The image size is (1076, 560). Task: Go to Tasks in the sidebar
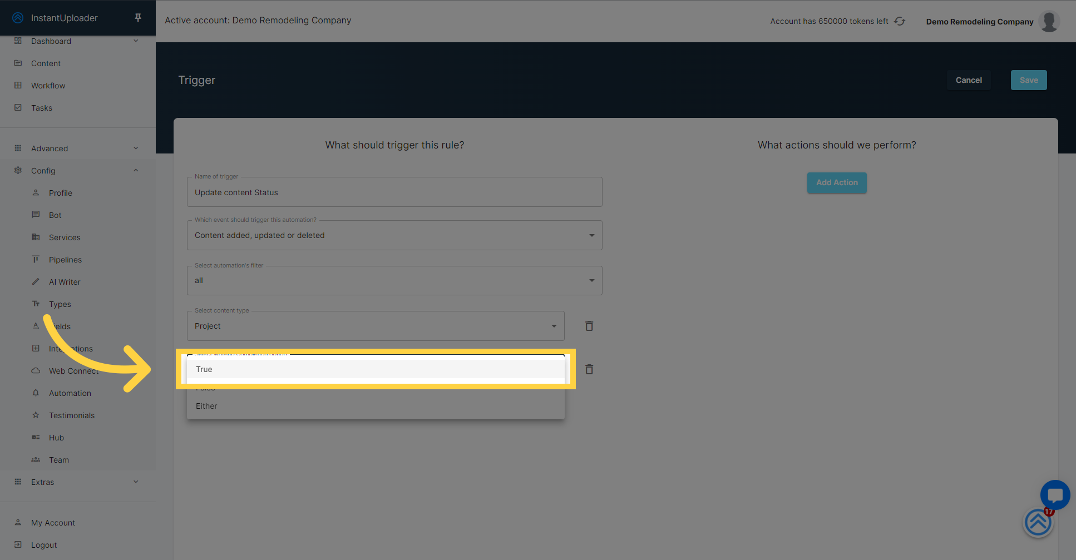pos(42,108)
